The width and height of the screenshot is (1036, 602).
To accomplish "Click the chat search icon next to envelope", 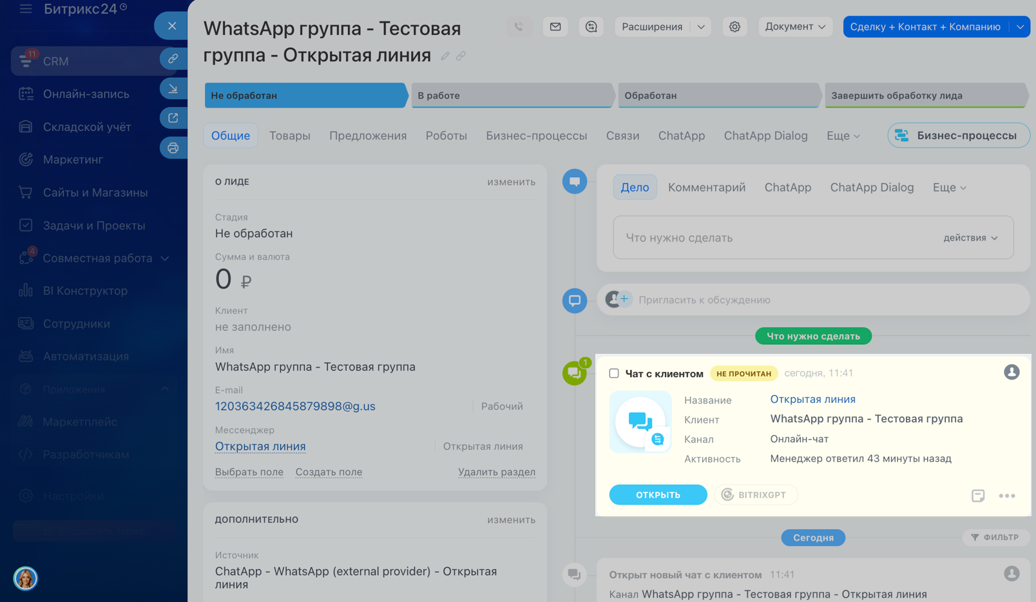I will [x=591, y=26].
